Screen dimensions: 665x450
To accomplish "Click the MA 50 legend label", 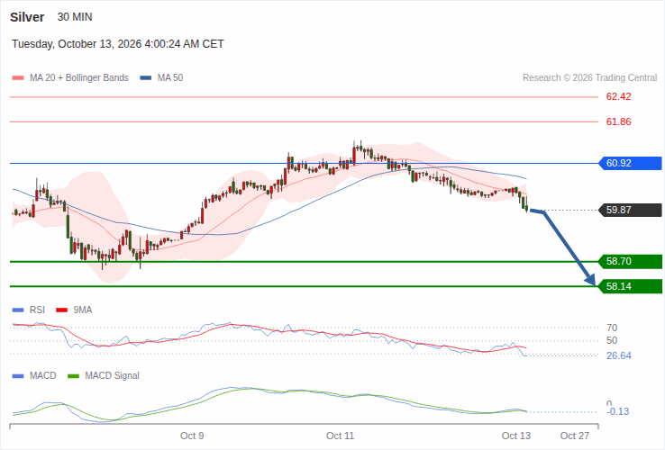I will pyautogui.click(x=170, y=78).
